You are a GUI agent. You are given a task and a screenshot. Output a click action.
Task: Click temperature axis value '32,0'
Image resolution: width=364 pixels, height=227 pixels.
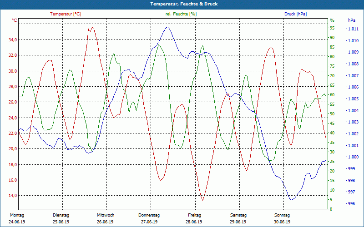click(13, 55)
